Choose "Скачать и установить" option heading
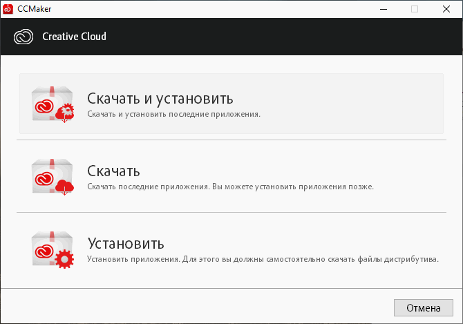 click(x=160, y=99)
